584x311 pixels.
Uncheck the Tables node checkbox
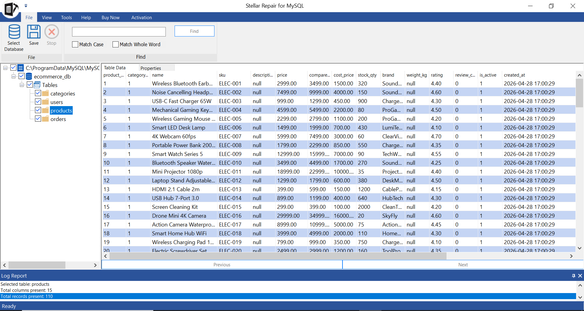pyautogui.click(x=30, y=85)
